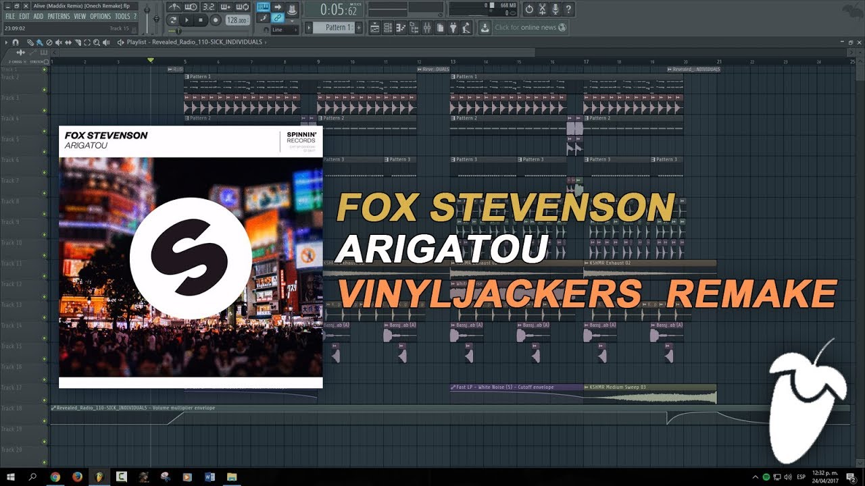The height and width of the screenshot is (486, 865).
Task: Open Chrome from the taskbar
Action: (55, 477)
